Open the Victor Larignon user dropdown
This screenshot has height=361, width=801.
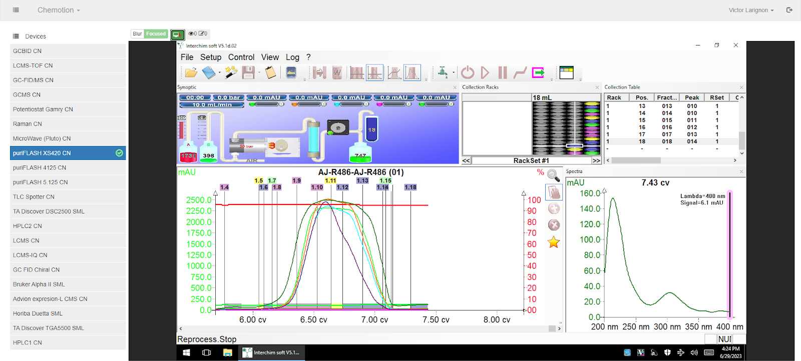(x=751, y=10)
